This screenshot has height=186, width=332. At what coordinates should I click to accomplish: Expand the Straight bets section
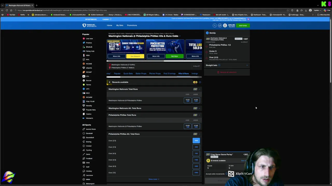pos(247,65)
